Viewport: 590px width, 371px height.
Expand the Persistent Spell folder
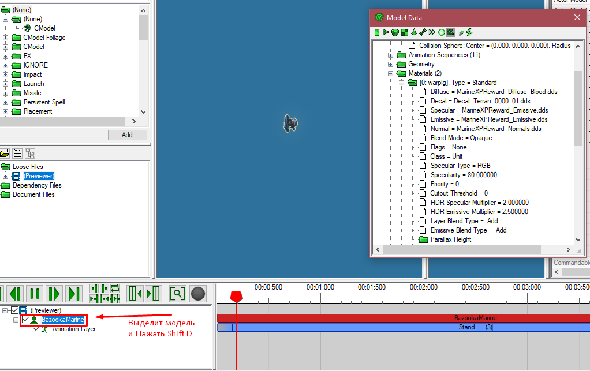5,102
